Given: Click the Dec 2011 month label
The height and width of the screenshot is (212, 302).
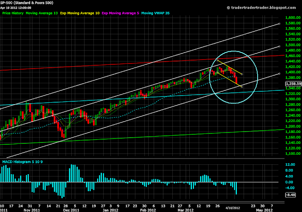Looking at the screenshot, I should [71, 210].
